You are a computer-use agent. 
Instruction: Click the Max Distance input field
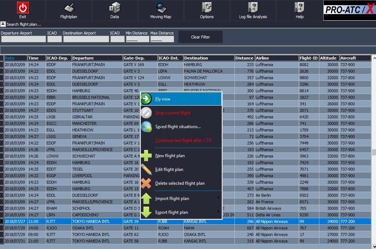click(x=162, y=39)
